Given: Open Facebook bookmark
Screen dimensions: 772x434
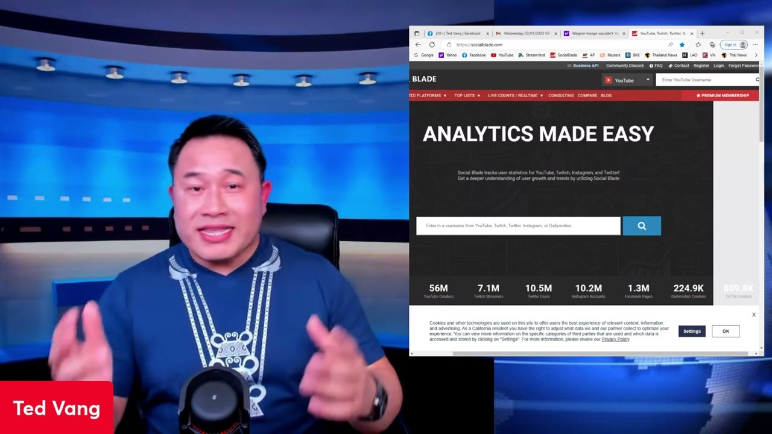Looking at the screenshot, I should tap(474, 55).
